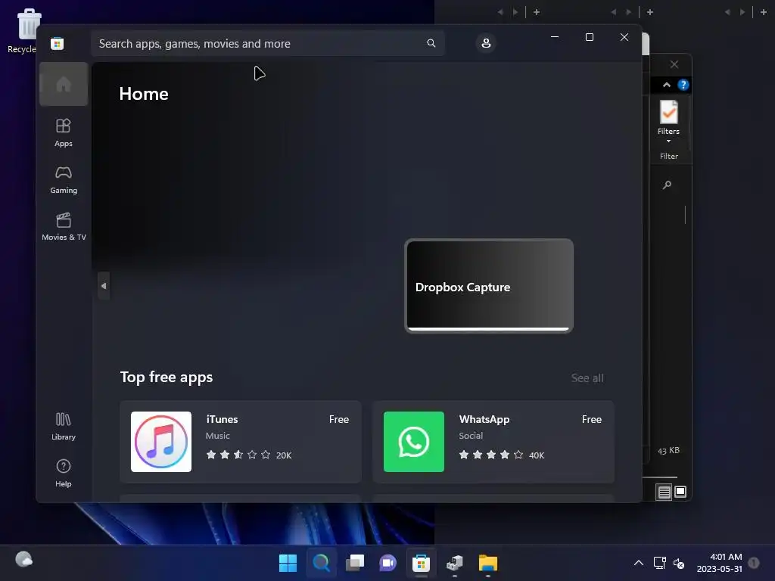Collapse the ribbon chevron in background window

point(666,85)
